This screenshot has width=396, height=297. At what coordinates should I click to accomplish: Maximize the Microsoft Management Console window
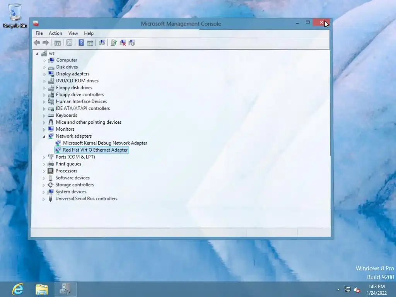(307, 22)
